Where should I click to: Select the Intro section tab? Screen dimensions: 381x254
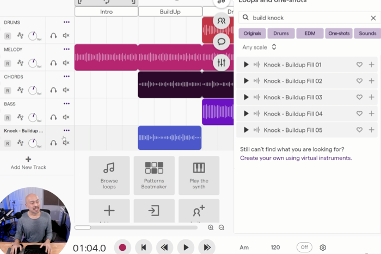click(x=106, y=11)
